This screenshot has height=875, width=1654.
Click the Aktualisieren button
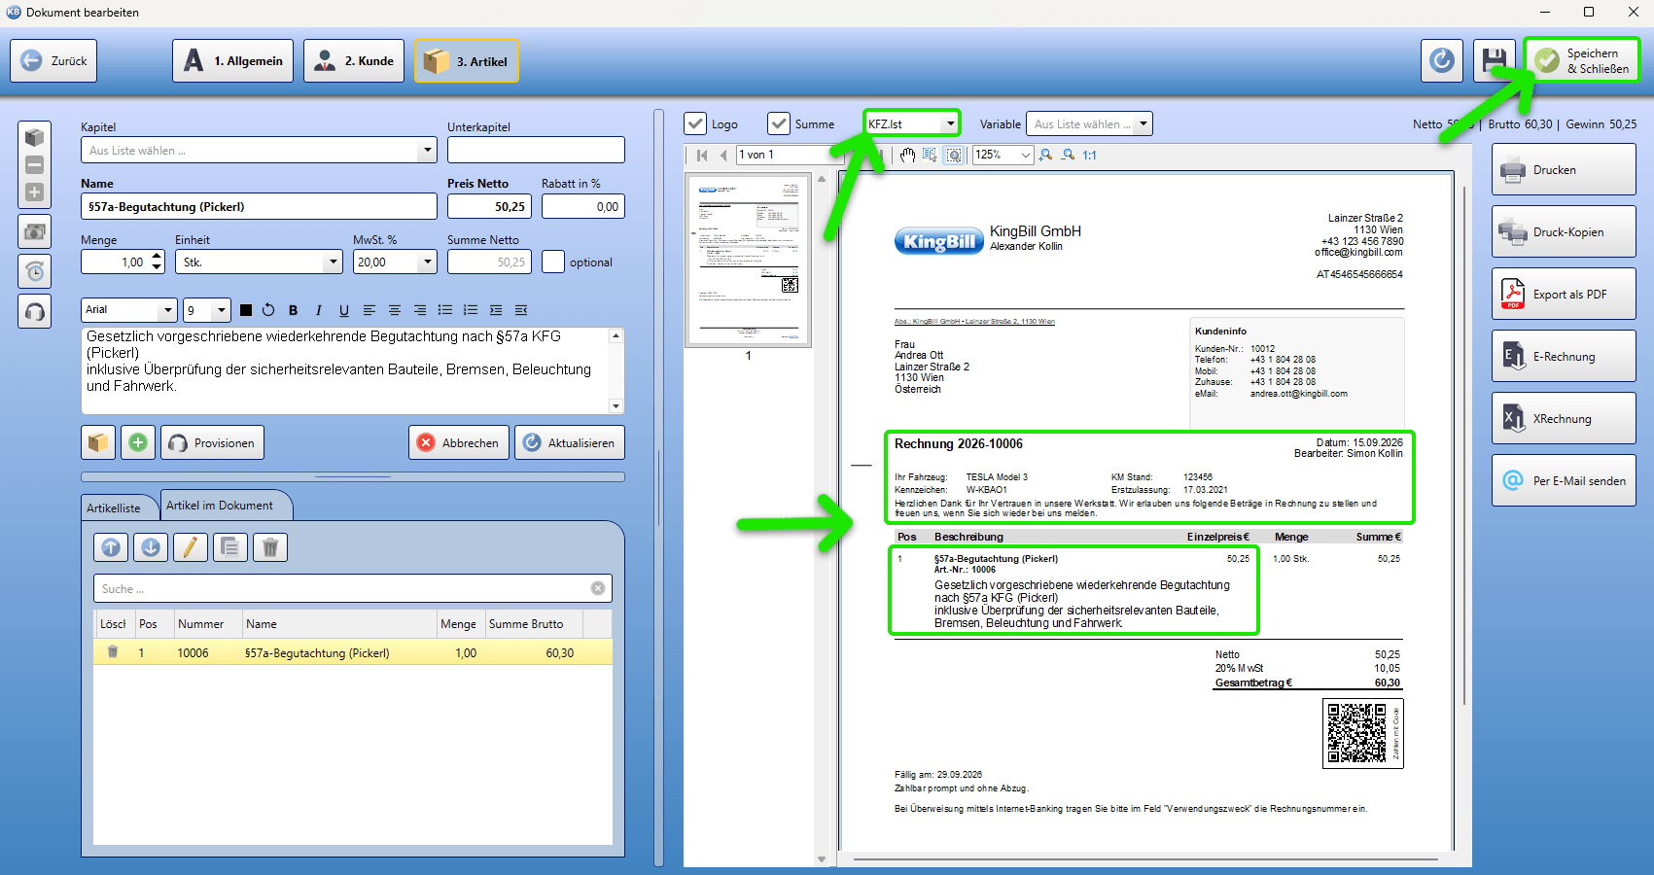click(x=570, y=442)
